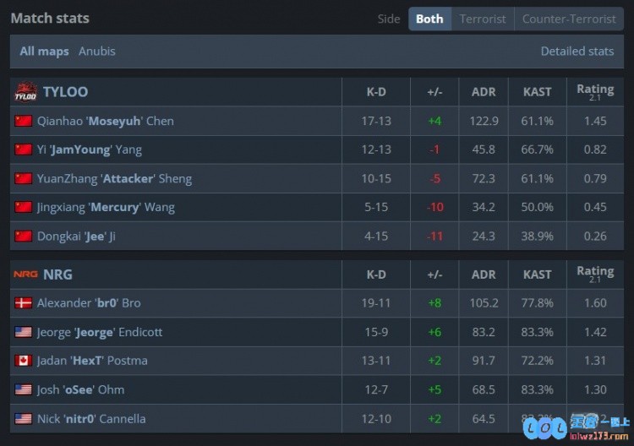The width and height of the screenshot is (634, 446).
Task: Open the Anubis map tab
Action: 97,52
